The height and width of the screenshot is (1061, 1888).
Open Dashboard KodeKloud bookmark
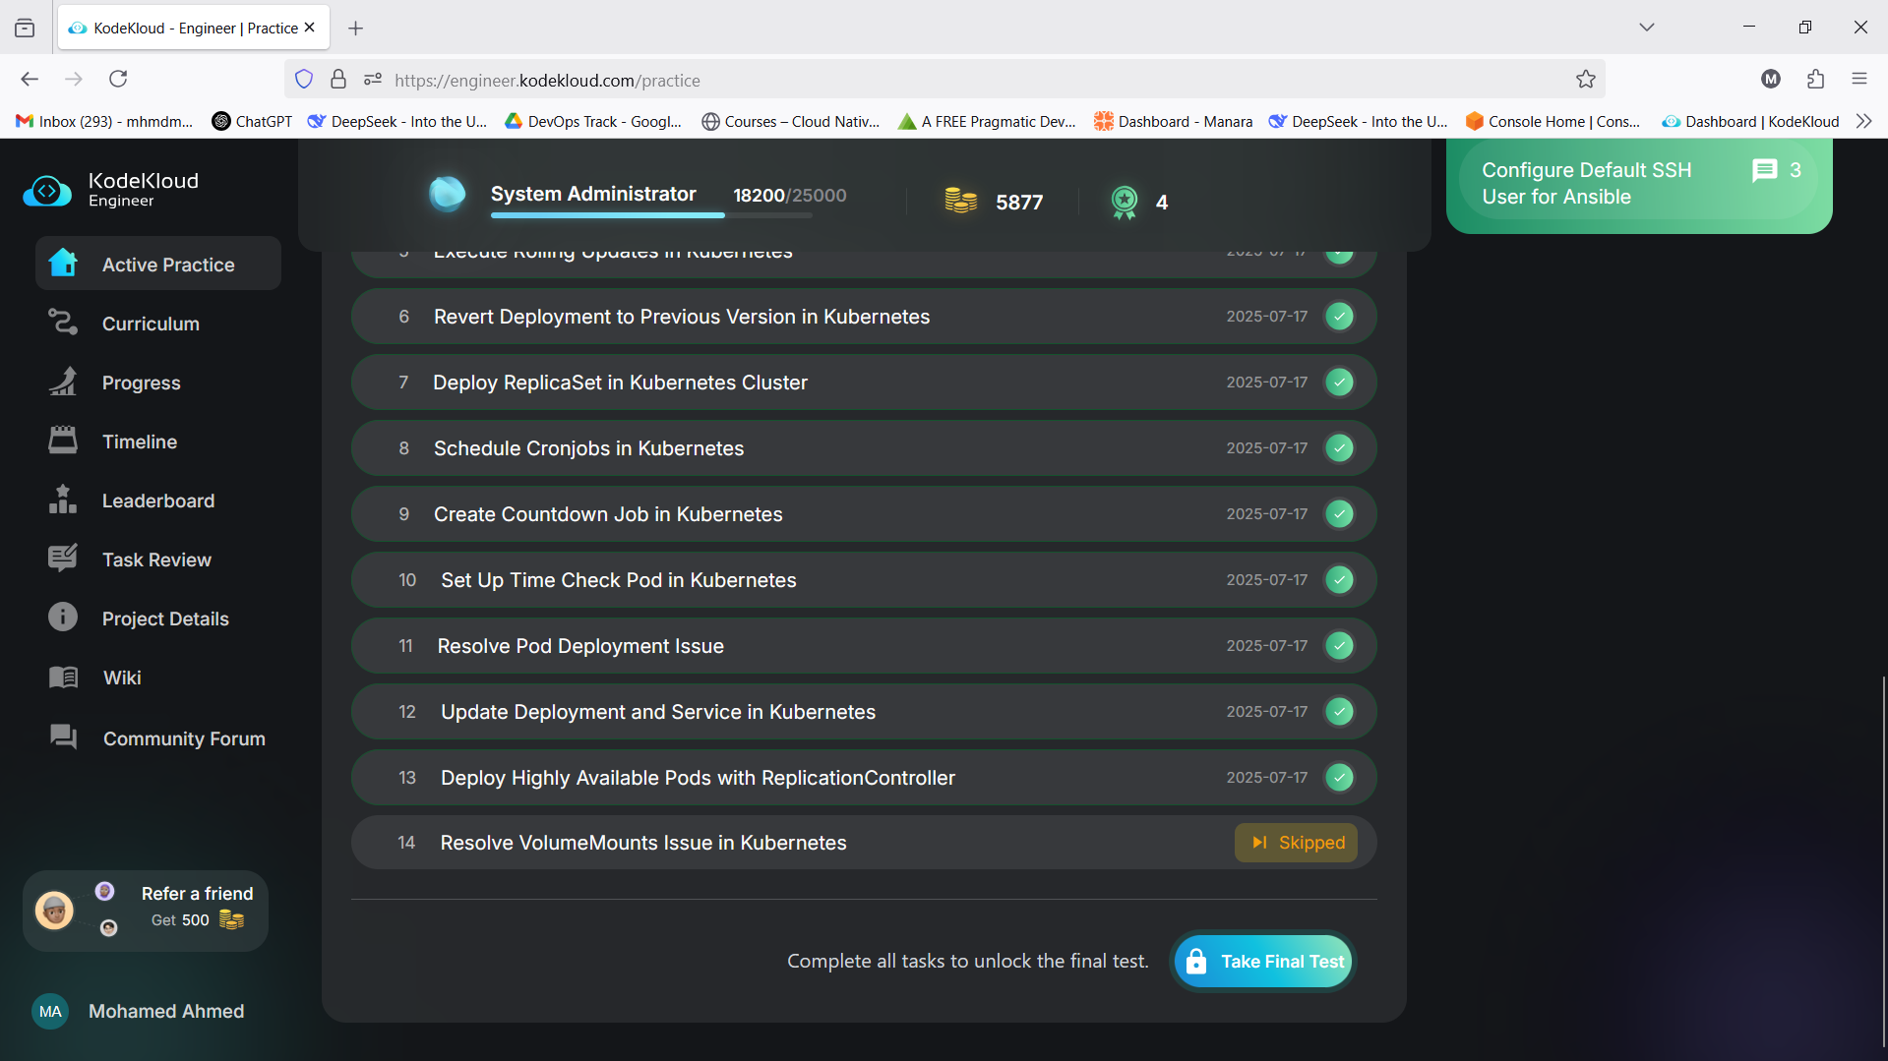click(1750, 121)
